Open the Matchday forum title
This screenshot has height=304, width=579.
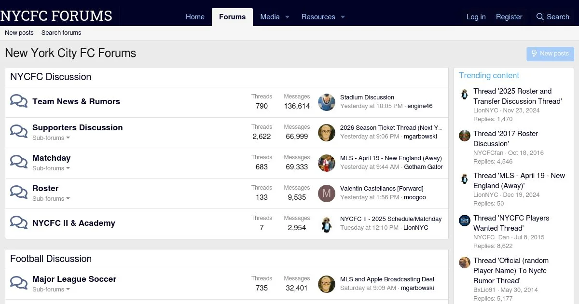pyautogui.click(x=52, y=158)
